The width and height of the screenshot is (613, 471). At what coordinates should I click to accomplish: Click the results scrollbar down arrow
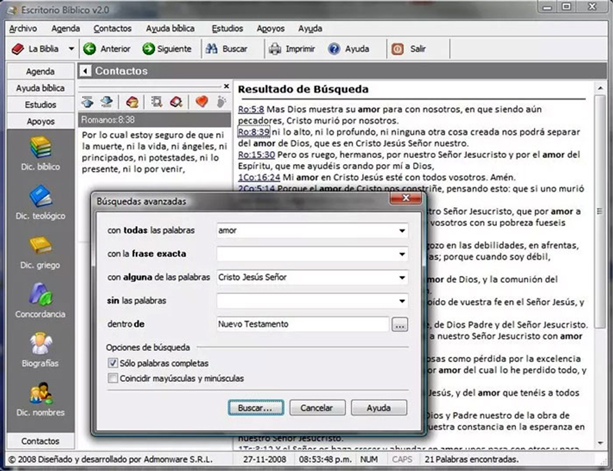click(x=600, y=442)
